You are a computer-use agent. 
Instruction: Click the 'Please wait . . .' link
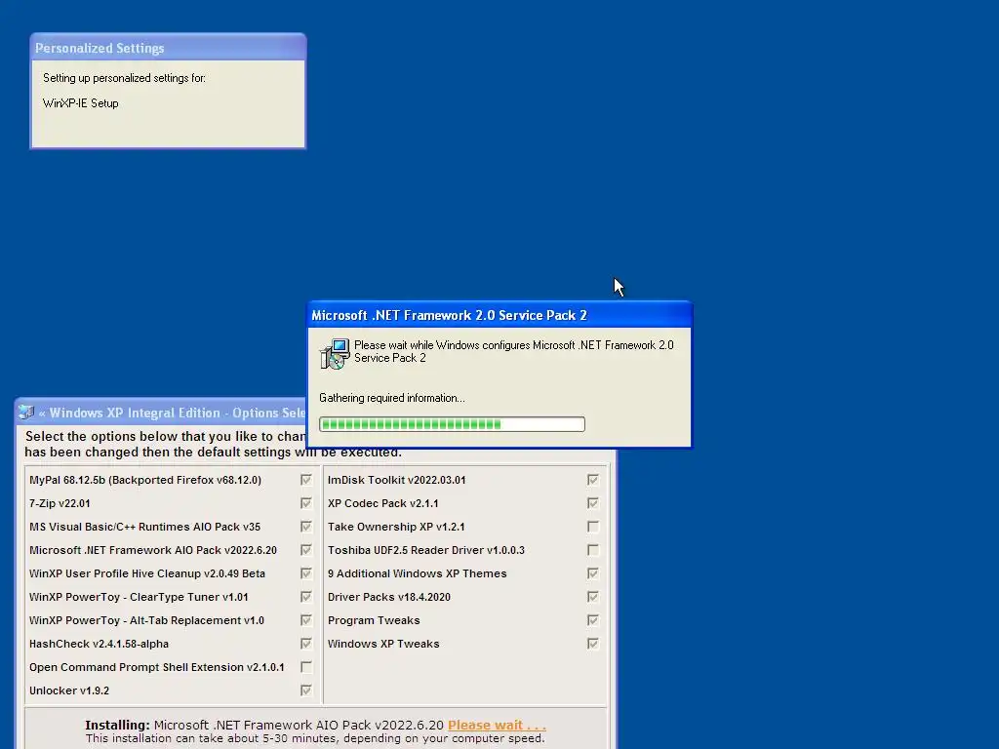(497, 725)
